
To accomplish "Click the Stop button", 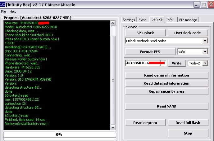I will (188, 133).
